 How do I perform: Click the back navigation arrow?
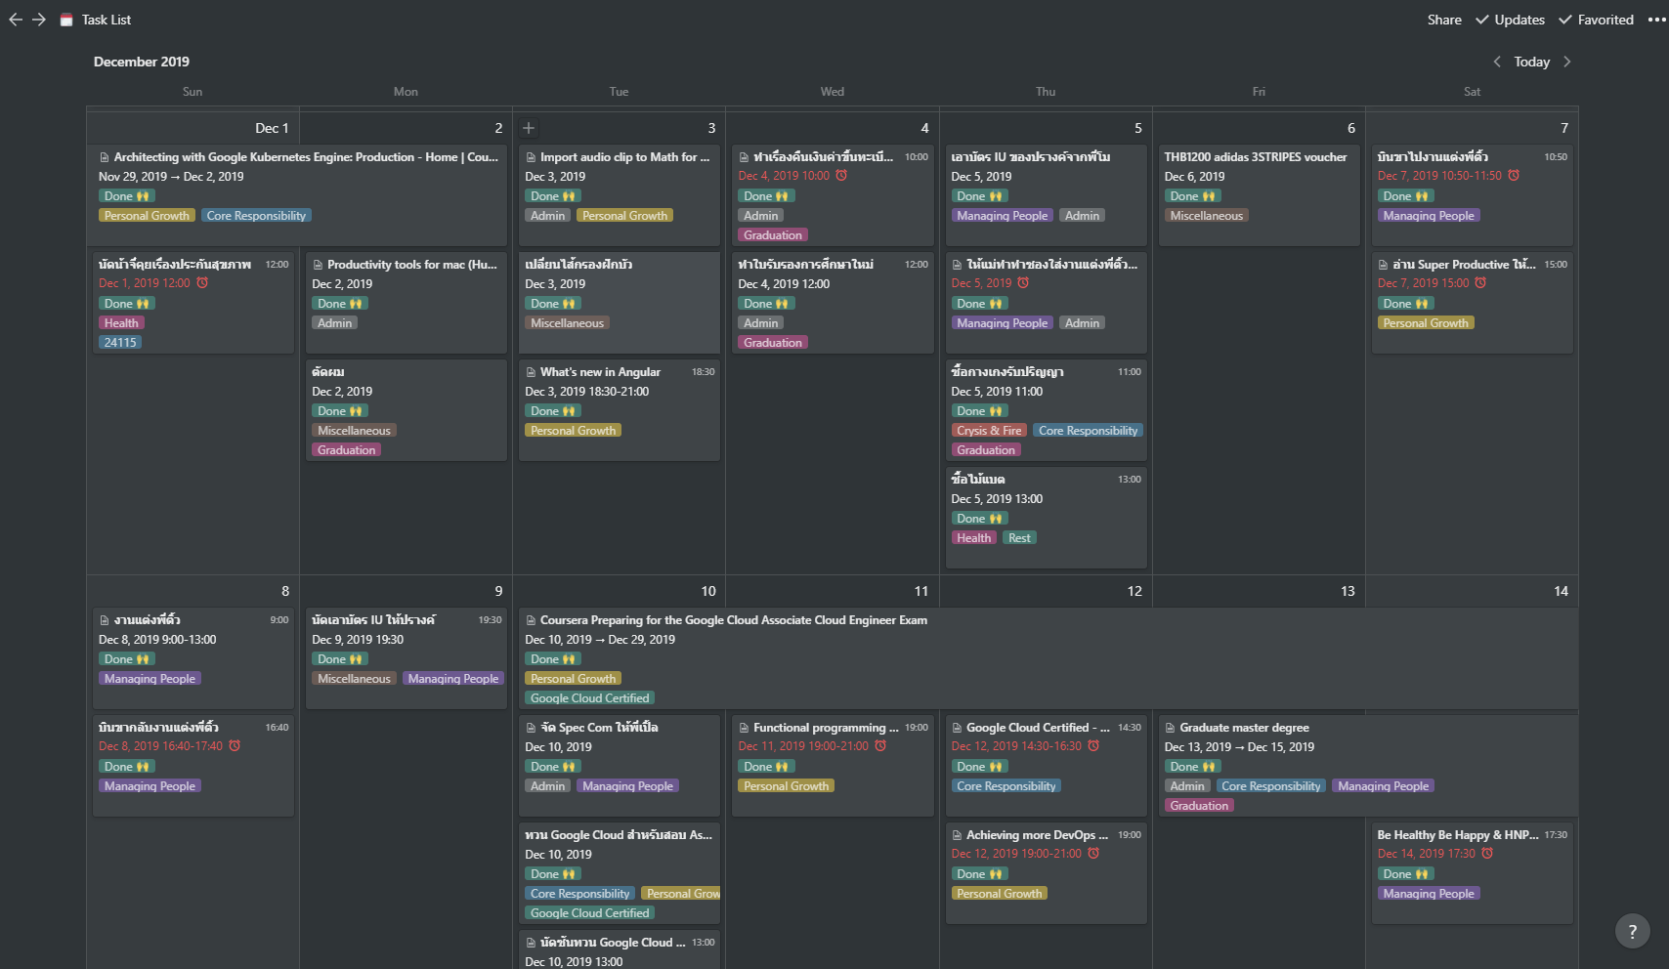pyautogui.click(x=15, y=20)
